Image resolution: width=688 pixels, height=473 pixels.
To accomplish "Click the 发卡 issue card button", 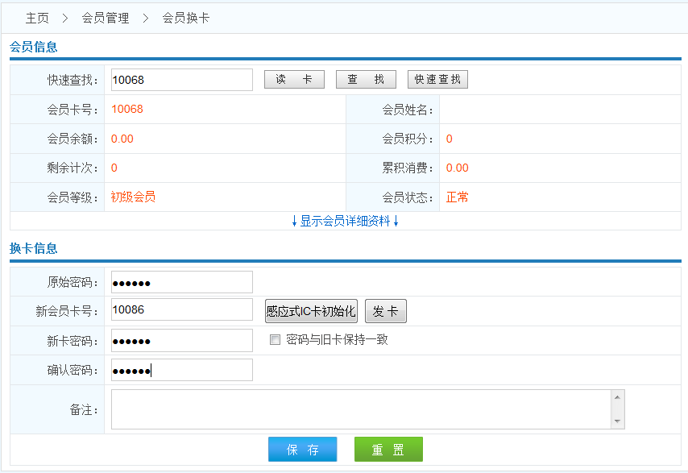I will (386, 311).
